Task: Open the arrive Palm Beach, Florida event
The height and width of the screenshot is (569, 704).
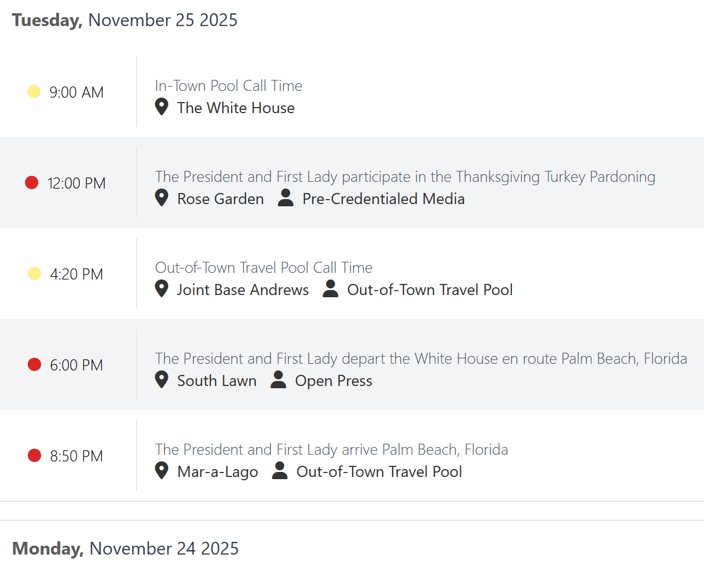Action: (331, 450)
